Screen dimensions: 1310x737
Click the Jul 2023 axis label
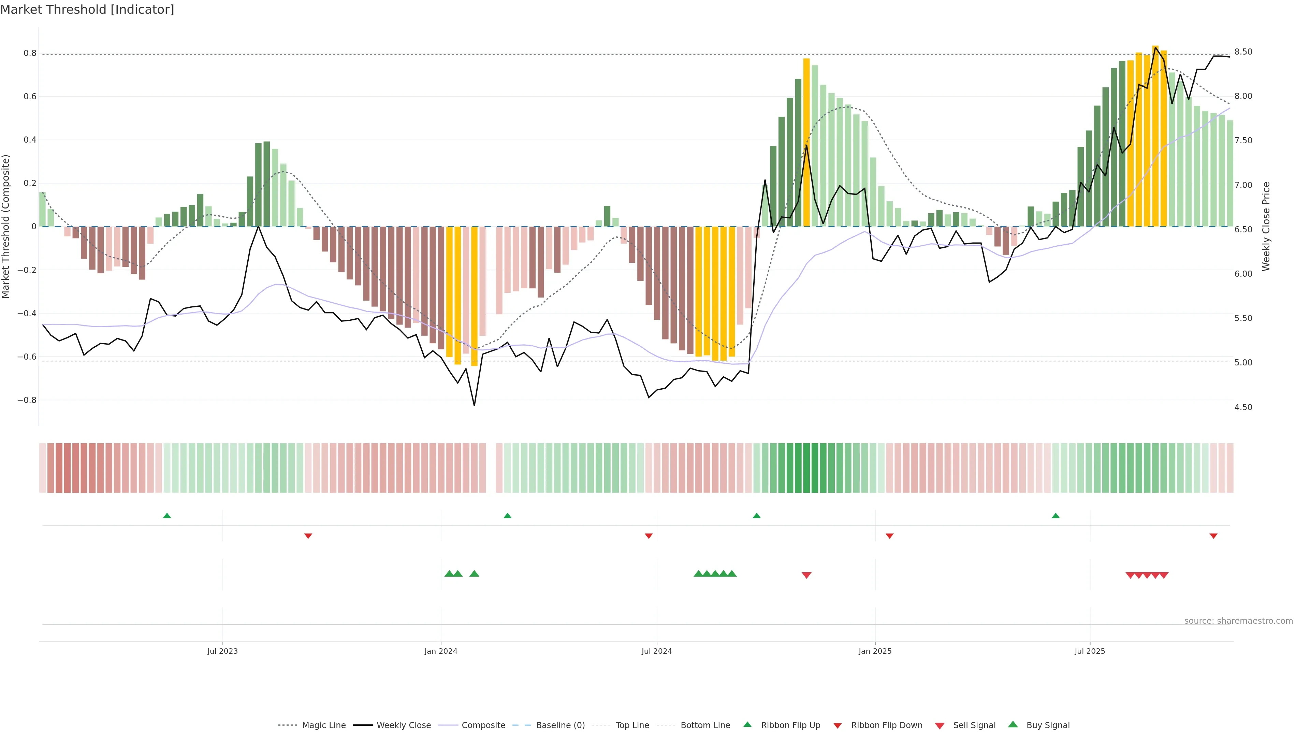222,651
